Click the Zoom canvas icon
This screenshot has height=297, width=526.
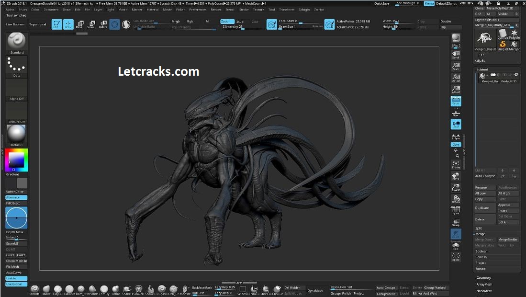click(x=456, y=66)
